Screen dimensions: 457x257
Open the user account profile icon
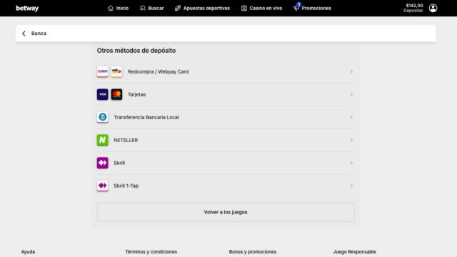coord(433,8)
